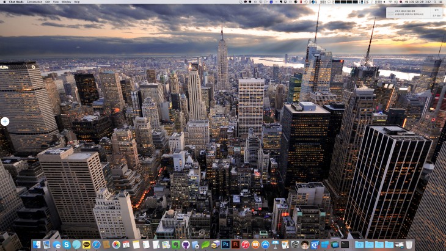Click the top button on the notification banner
446x251 pixels.
[x=437, y=10]
